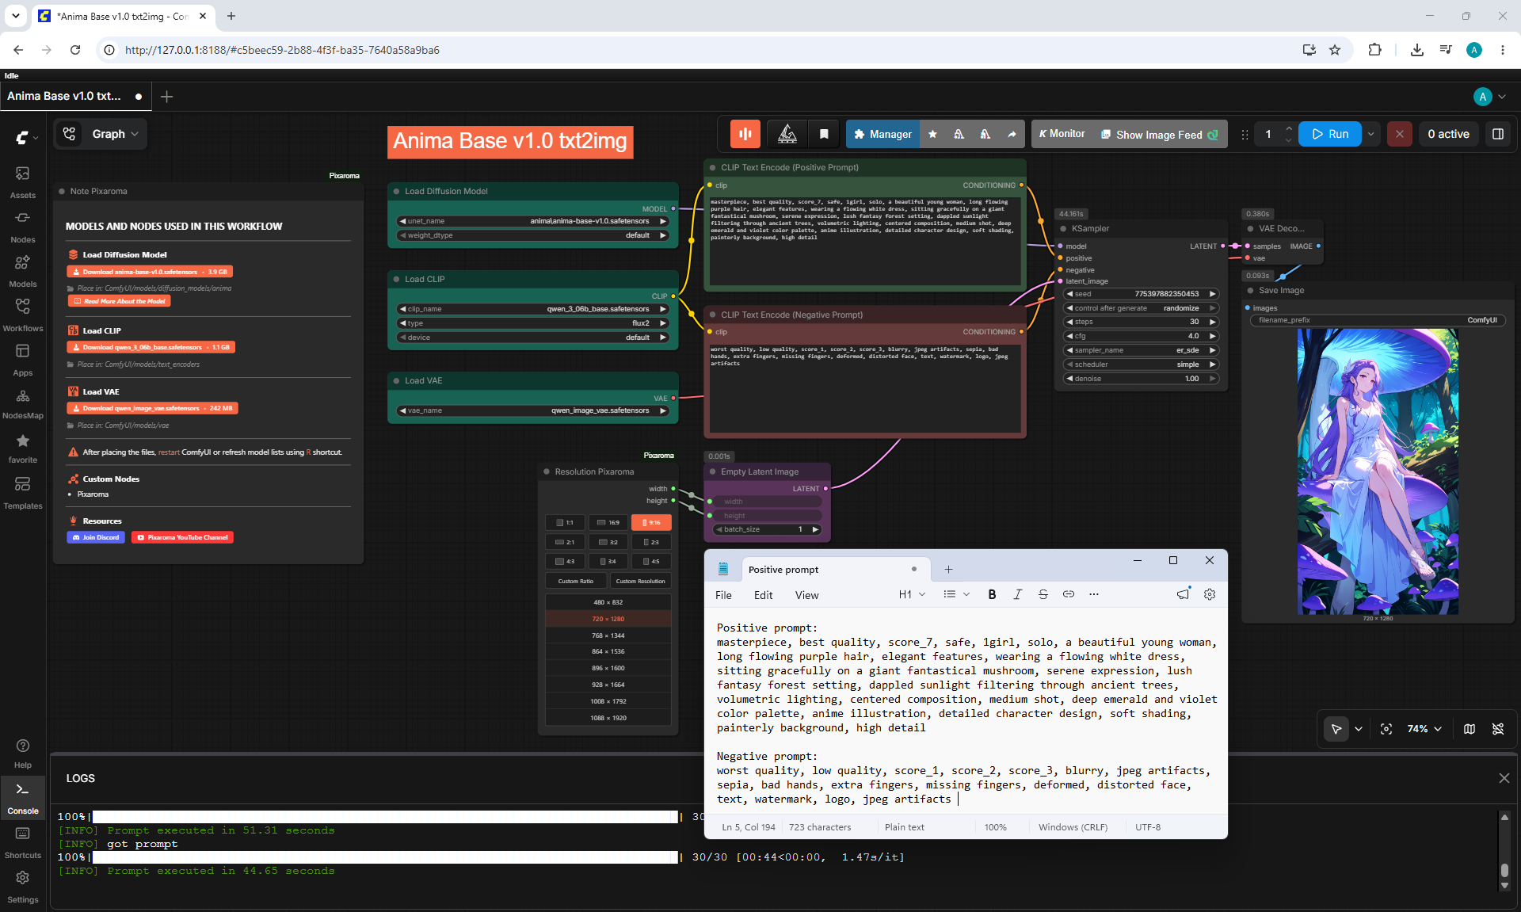
Task: Open the Notepad Edit menu
Action: click(x=763, y=595)
